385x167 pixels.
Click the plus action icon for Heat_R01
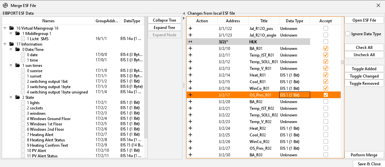coord(190,75)
